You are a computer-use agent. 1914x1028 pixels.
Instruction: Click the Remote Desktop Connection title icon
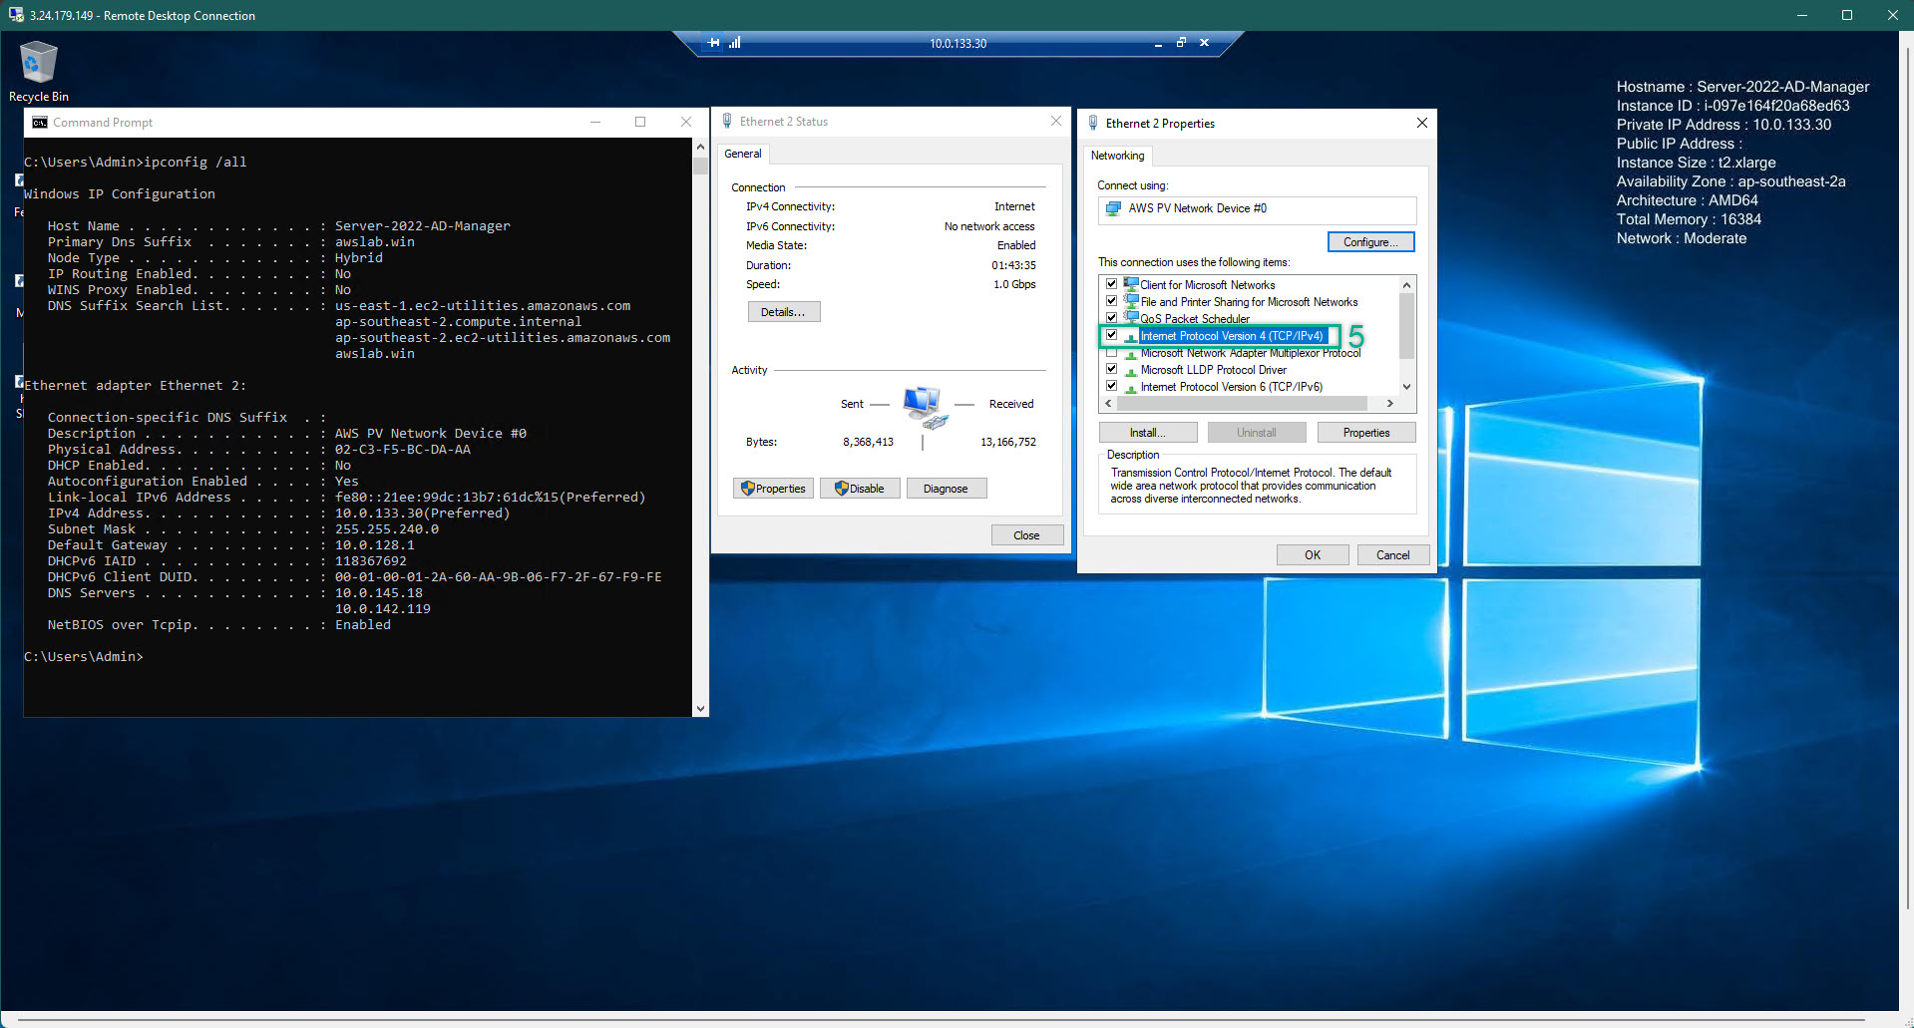(16, 15)
